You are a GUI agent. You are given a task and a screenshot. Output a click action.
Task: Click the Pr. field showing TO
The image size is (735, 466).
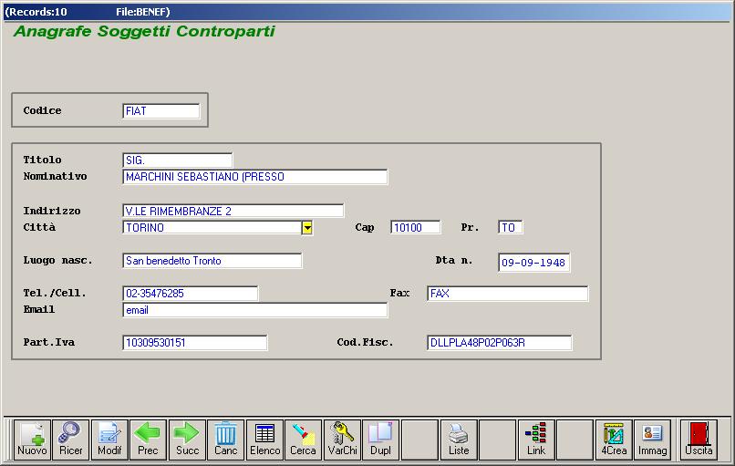(x=511, y=228)
